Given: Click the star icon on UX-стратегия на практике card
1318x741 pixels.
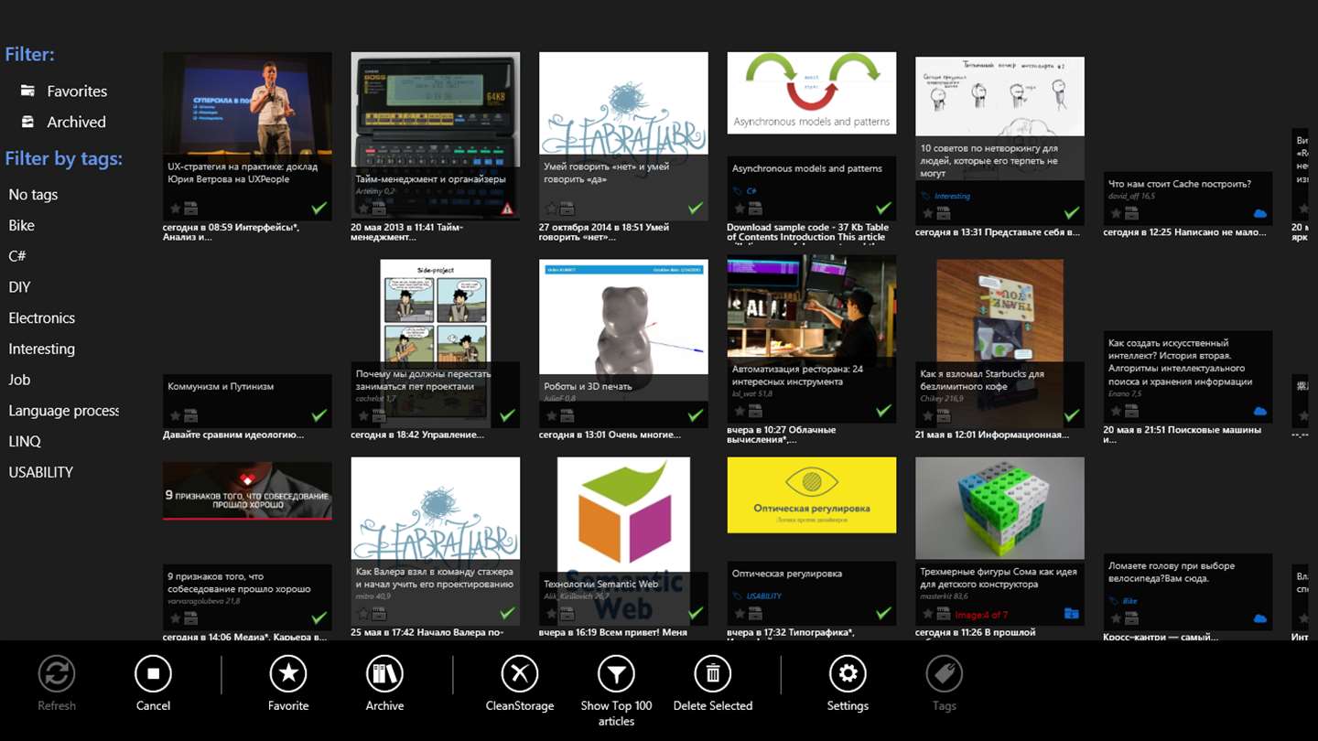Looking at the screenshot, I should click(x=175, y=209).
